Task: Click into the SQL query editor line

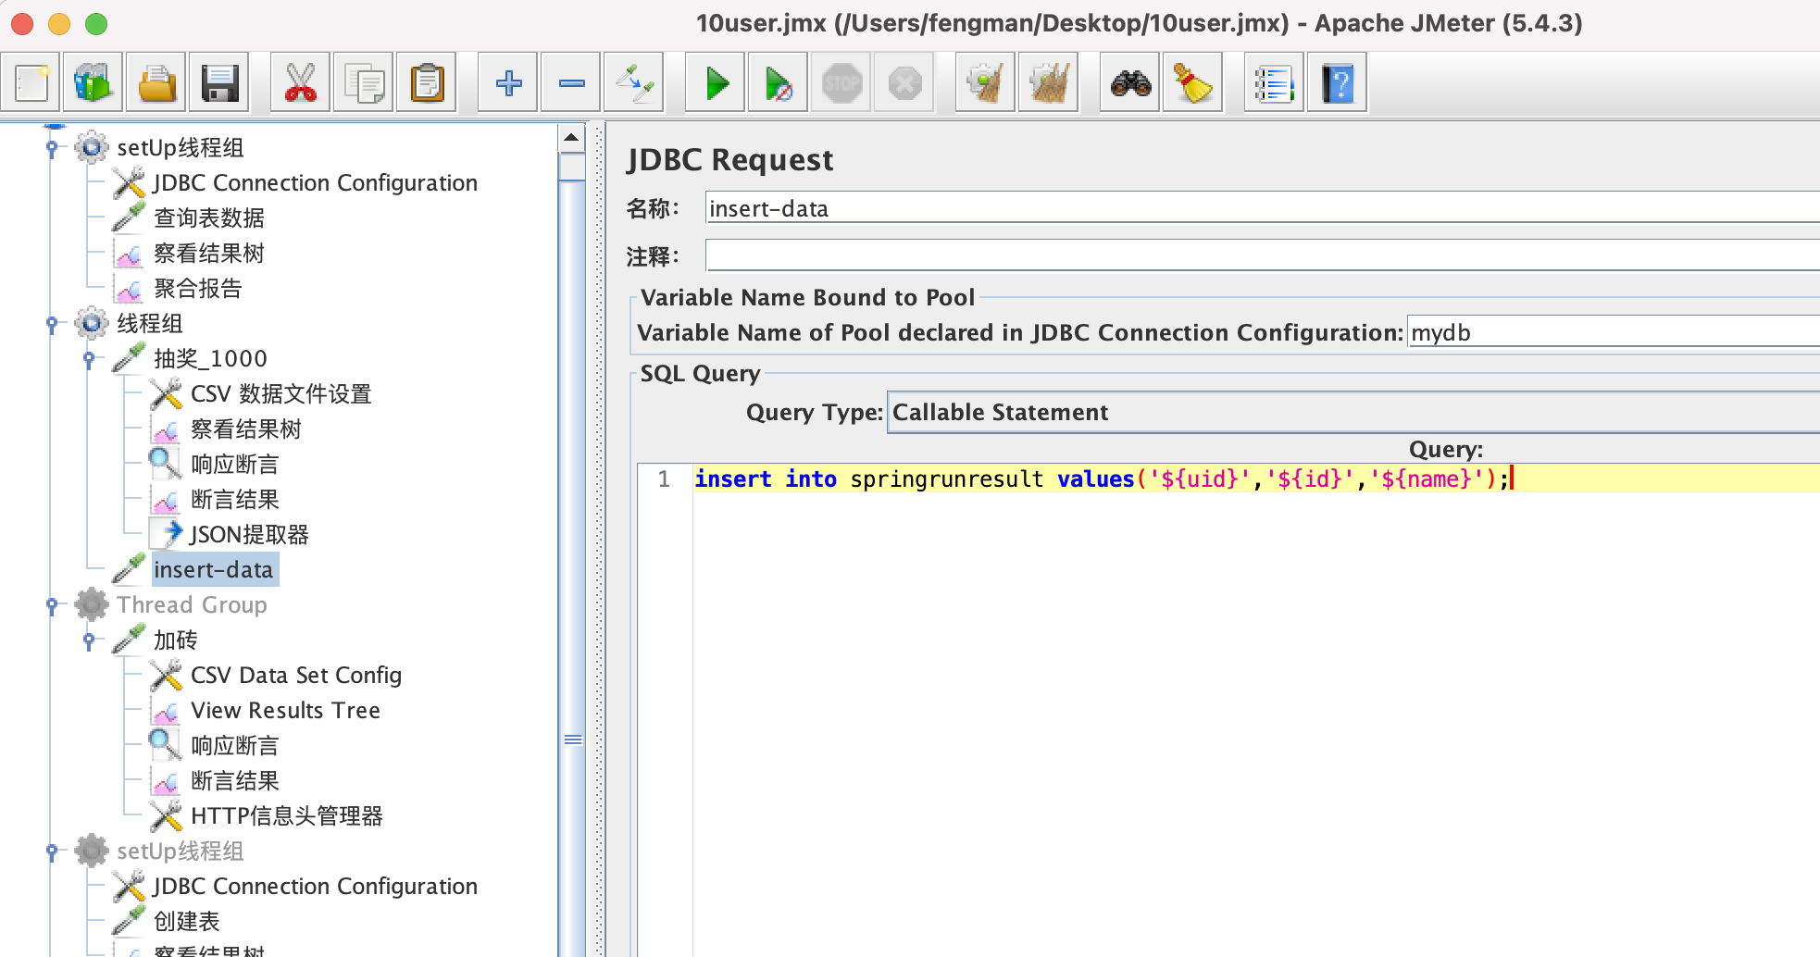Action: 1257,478
